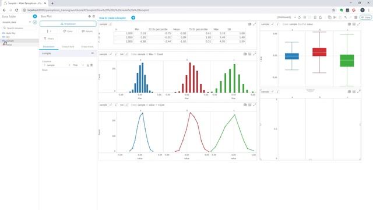Click table view icon on histogram panel
This screenshot has height=210, width=373.
click(250, 54)
